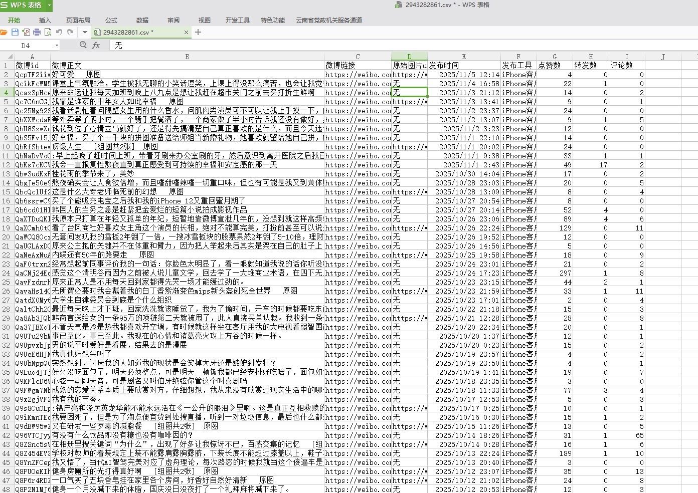Open the 视图 tab
This screenshot has width=698, height=493.
[205, 21]
